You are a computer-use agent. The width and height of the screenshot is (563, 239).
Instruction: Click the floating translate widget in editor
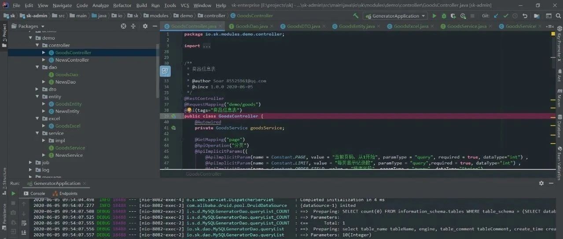click(165, 71)
